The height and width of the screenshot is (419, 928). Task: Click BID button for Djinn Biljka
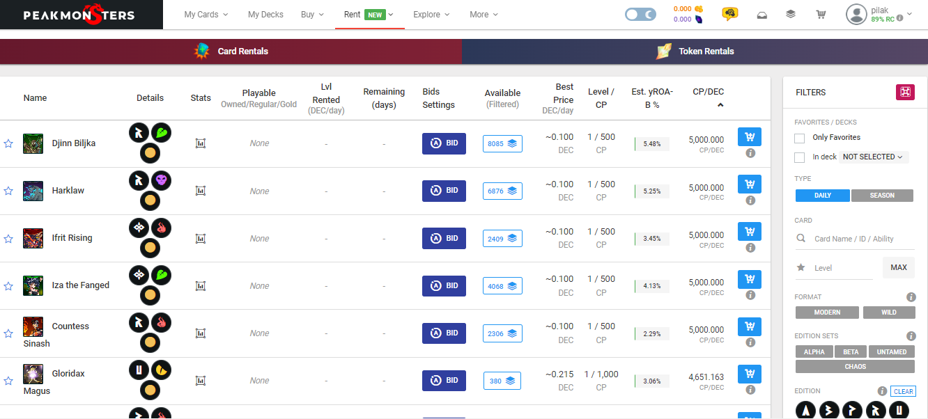tap(444, 143)
